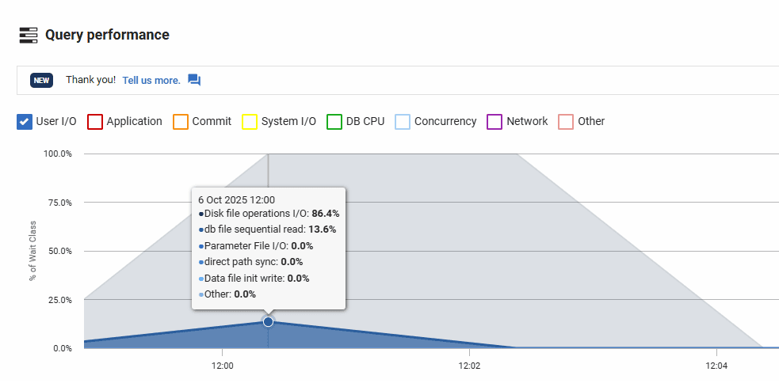The image size is (779, 383).
Task: Select the Network checkbox
Action: click(495, 122)
